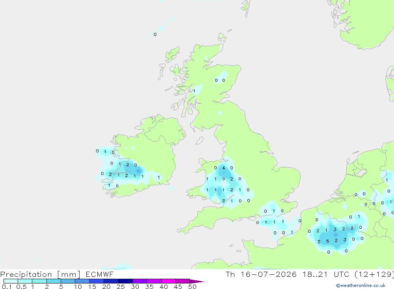
Task: Pick the 15–20 mm legend color swatch
Action: tap(97, 281)
